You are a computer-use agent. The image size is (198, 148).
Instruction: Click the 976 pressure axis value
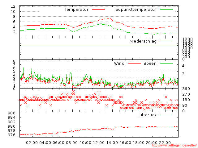point(12,135)
